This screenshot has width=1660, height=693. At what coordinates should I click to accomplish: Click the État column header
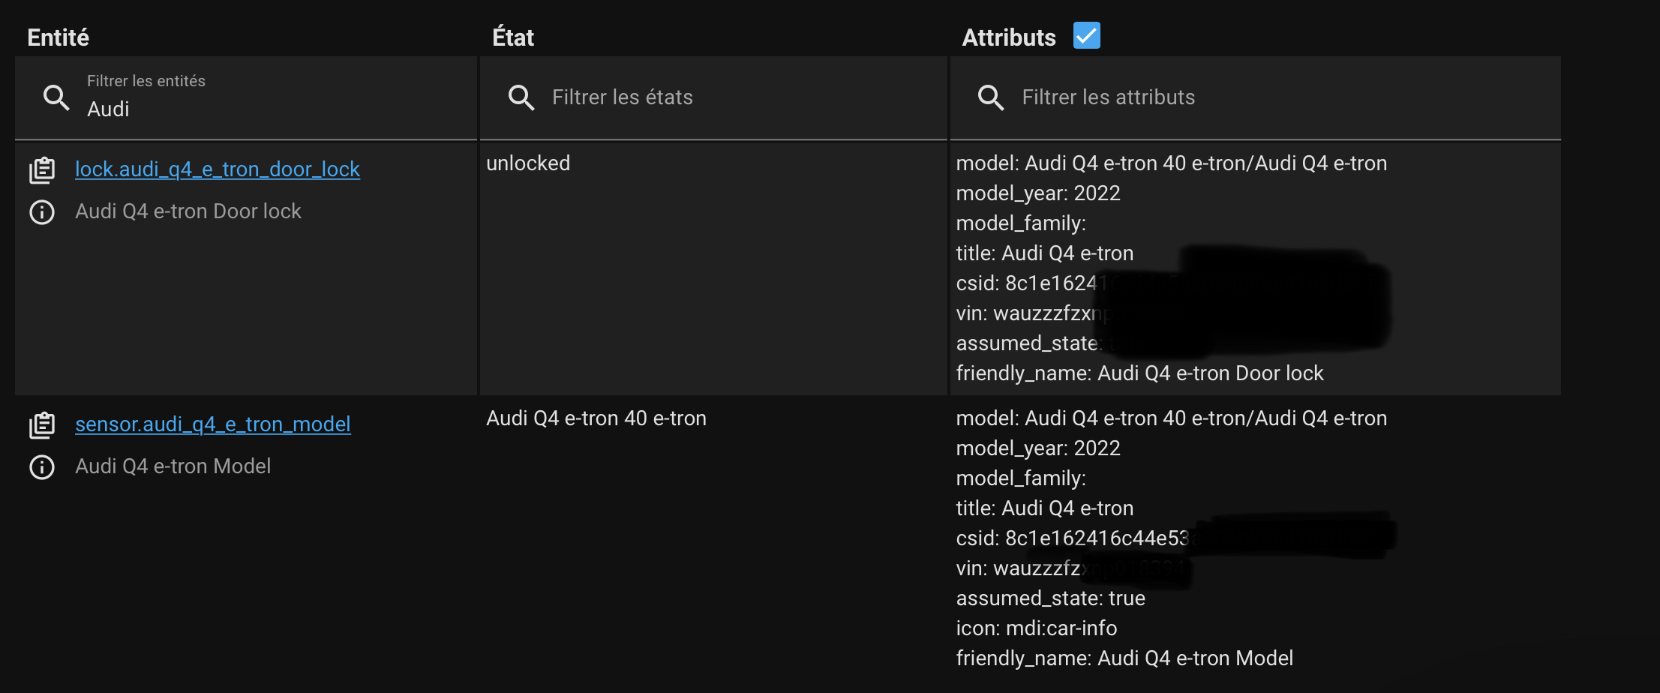click(x=513, y=37)
